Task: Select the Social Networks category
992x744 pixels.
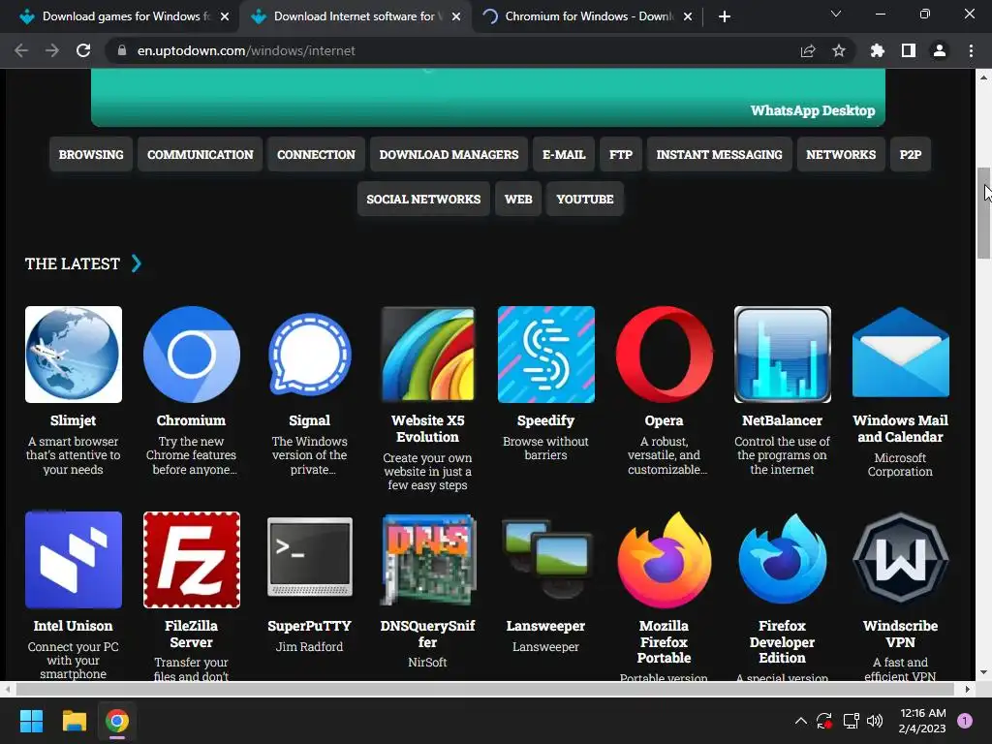Action: [x=423, y=199]
